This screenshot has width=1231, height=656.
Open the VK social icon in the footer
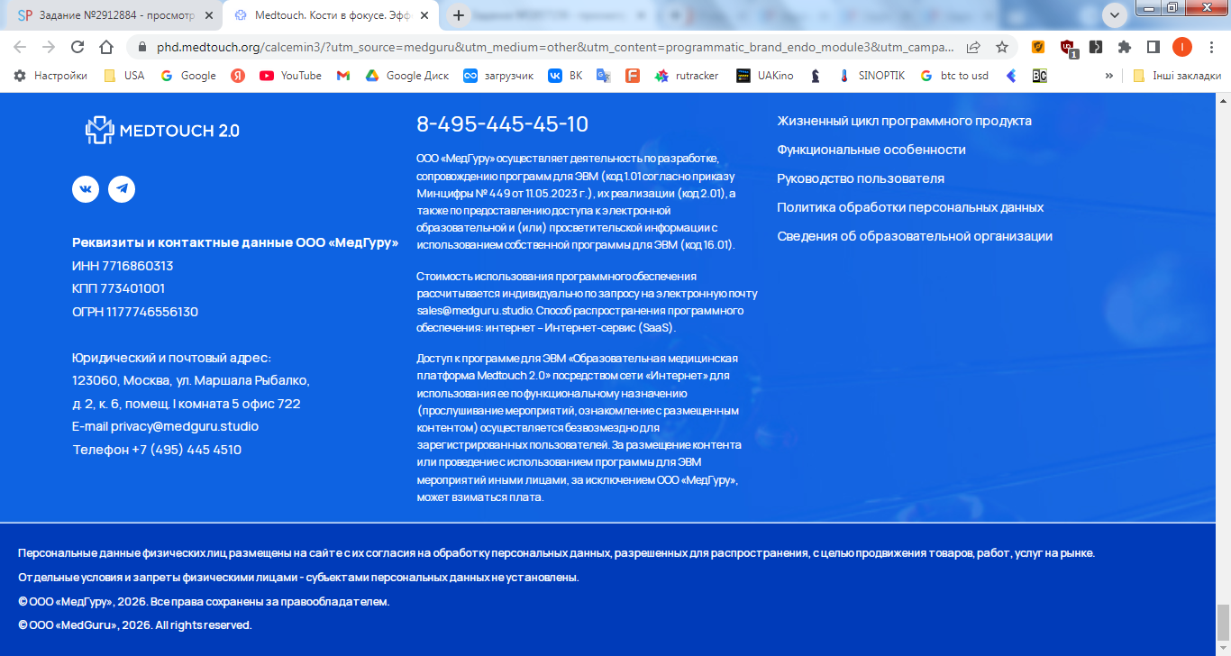coord(86,188)
